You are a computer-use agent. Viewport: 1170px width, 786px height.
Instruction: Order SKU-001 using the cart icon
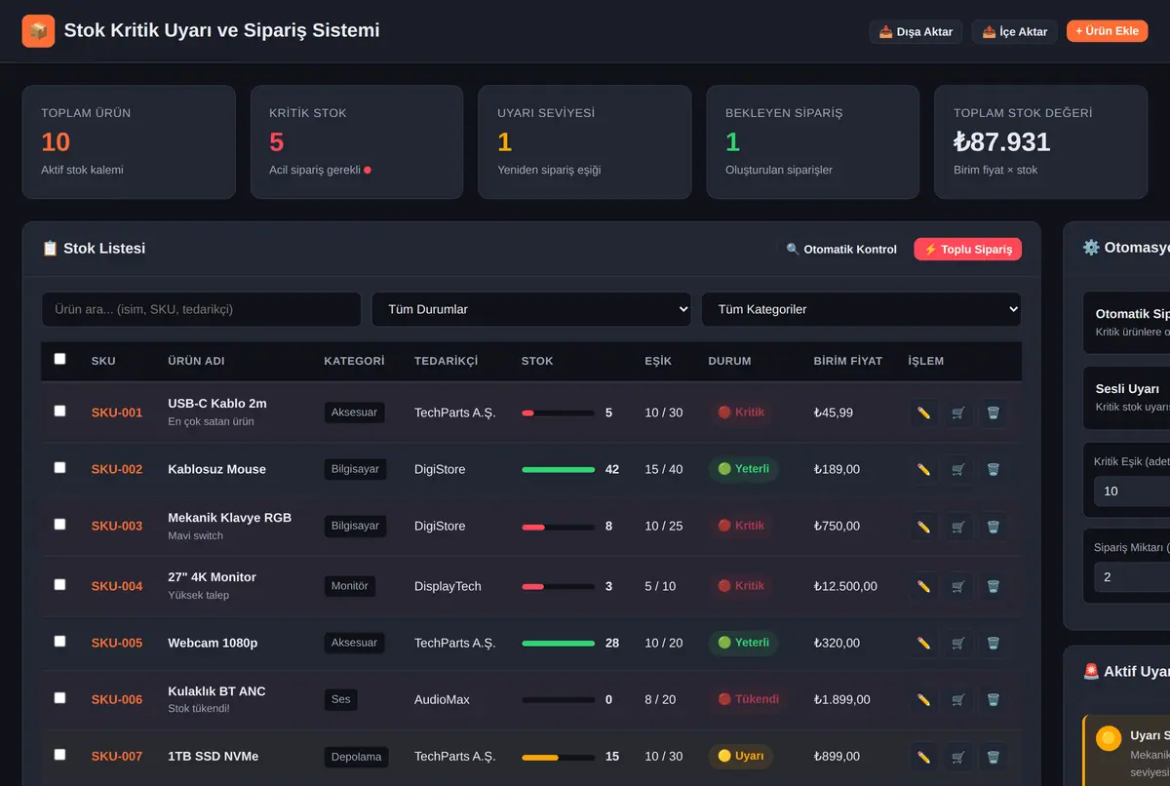(x=958, y=413)
